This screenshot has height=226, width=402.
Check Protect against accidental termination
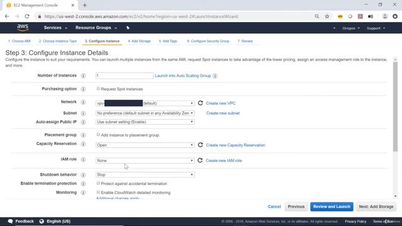(x=98, y=183)
